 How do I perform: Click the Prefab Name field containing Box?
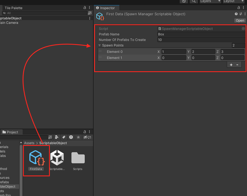click(x=202, y=34)
